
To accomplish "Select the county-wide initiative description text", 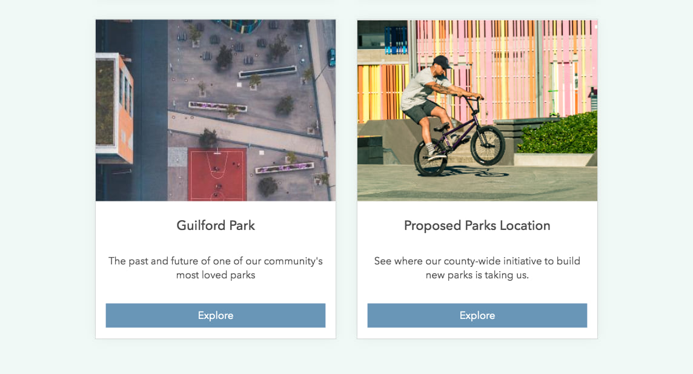I will (x=477, y=268).
